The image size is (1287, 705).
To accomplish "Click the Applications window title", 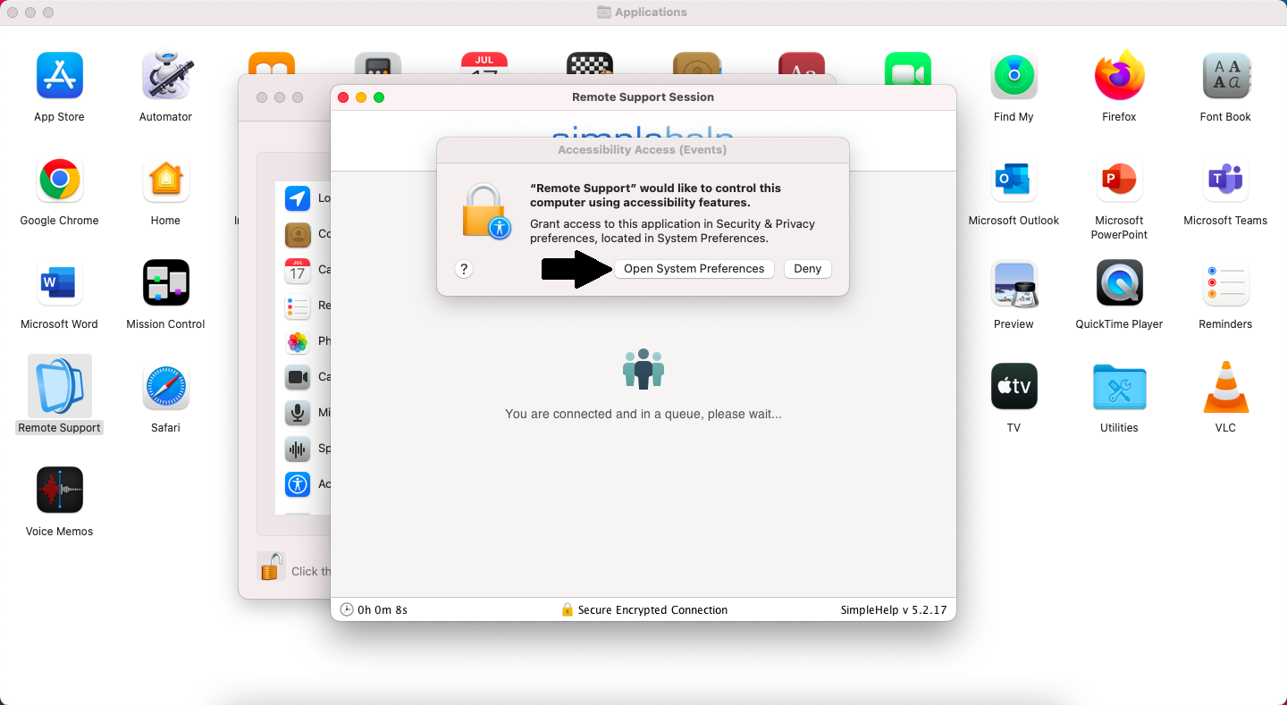I will tap(642, 13).
